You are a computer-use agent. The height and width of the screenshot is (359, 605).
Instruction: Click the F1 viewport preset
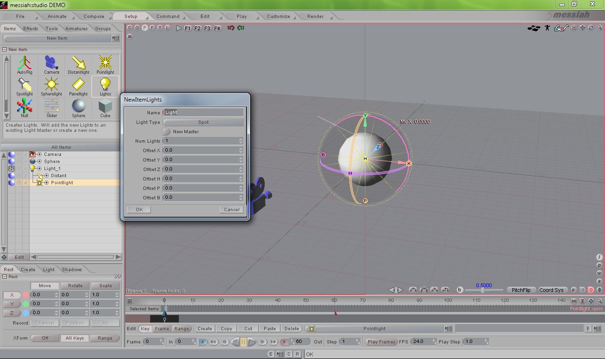[x=187, y=28]
